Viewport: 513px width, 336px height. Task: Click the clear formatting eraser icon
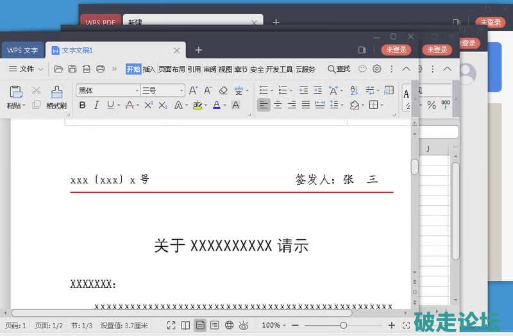[223, 90]
